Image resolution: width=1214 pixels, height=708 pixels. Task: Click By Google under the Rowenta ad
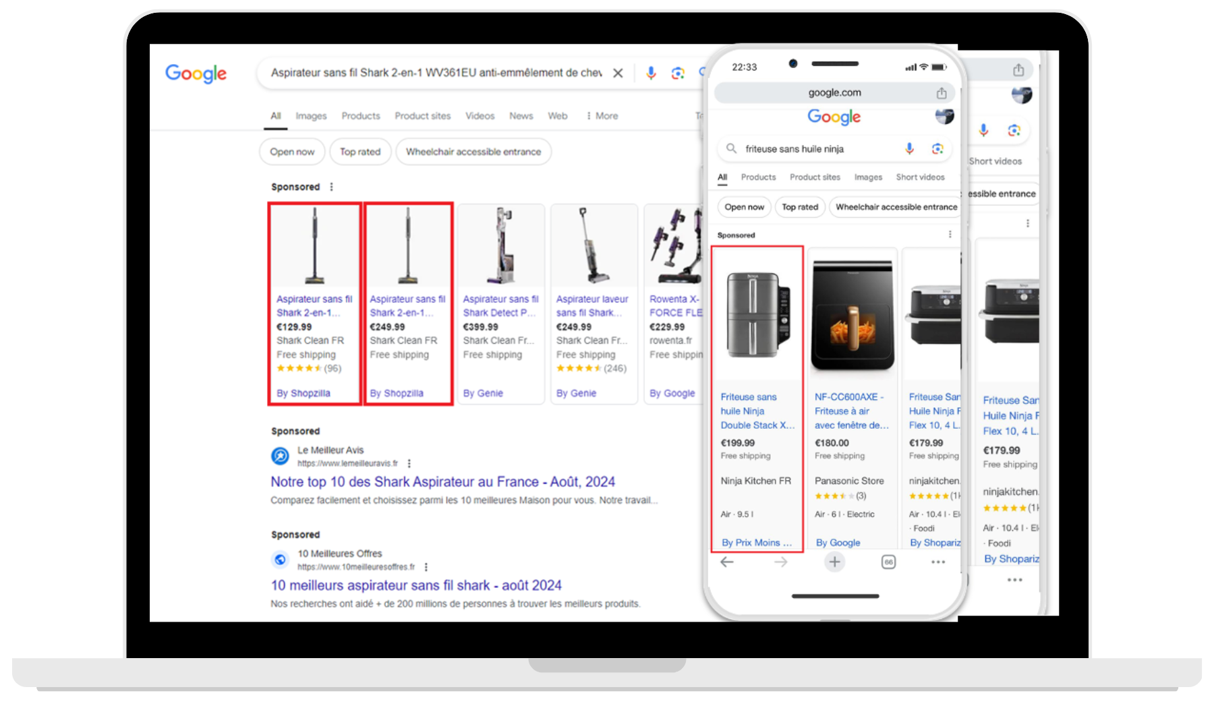tap(672, 393)
